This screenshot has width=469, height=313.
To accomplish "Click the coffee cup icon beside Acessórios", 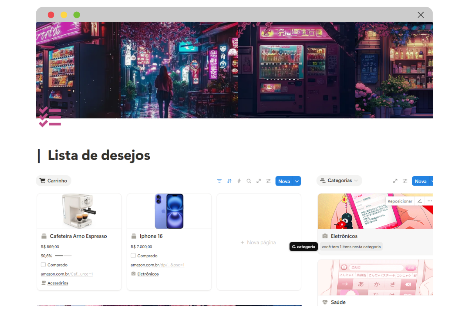I will (x=43, y=283).
